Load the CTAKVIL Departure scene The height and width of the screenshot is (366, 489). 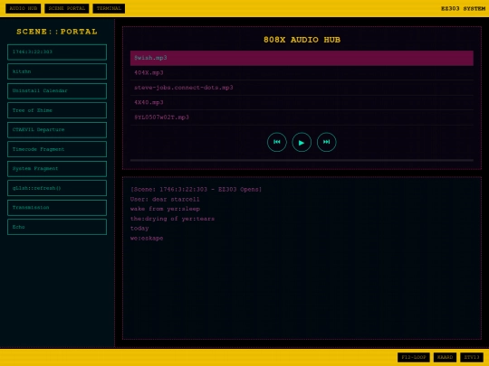click(x=57, y=130)
